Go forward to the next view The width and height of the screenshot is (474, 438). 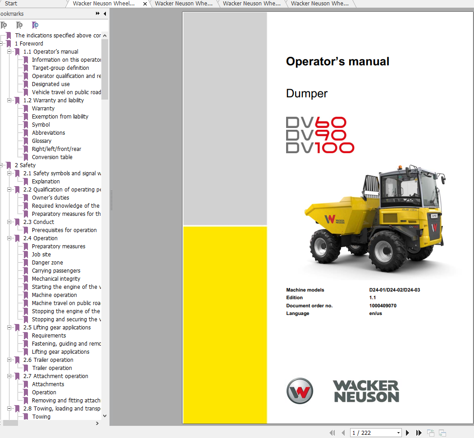click(x=443, y=432)
